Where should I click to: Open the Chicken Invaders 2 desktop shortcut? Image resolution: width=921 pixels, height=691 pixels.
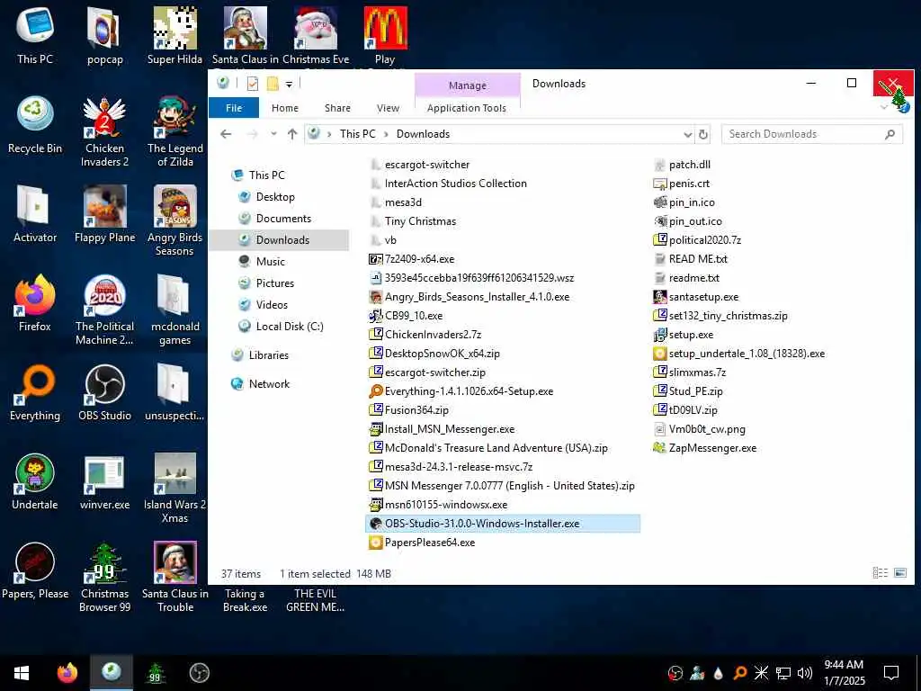[x=104, y=131]
